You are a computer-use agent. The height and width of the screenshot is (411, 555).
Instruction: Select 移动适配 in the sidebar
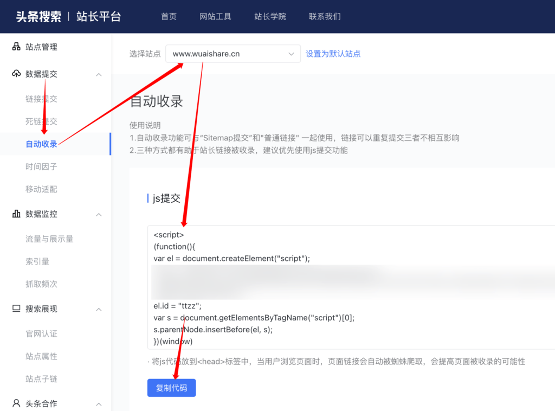[41, 189]
